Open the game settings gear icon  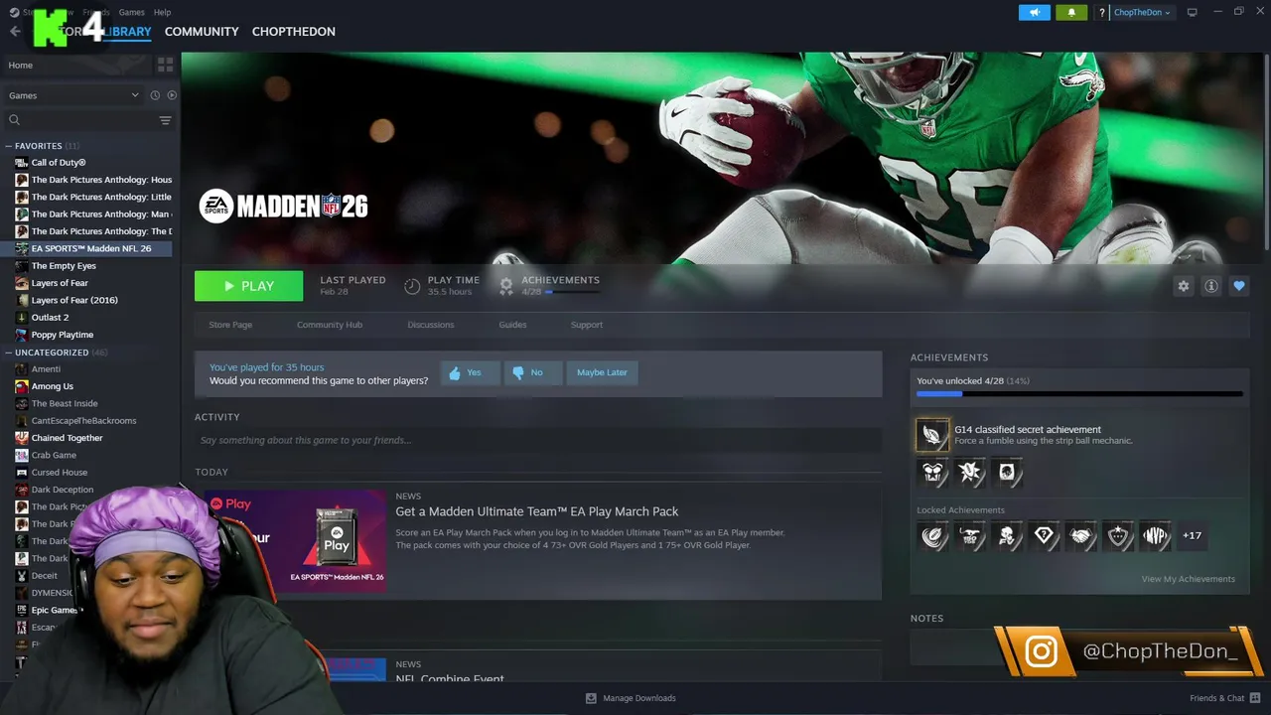[1183, 286]
